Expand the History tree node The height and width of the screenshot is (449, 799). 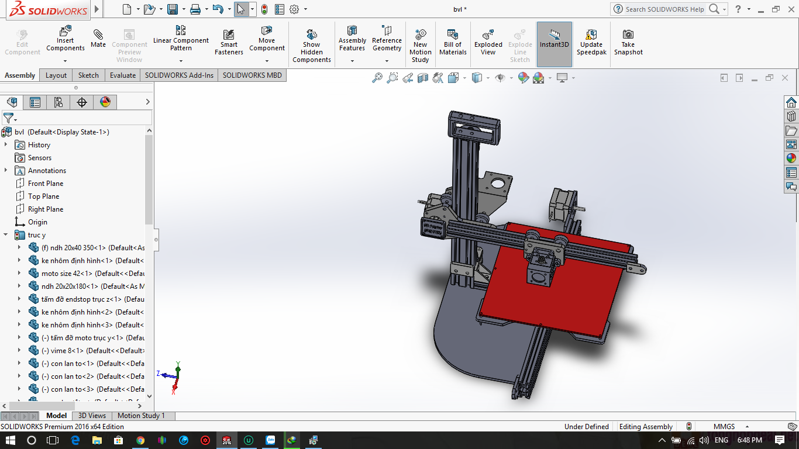[6, 145]
